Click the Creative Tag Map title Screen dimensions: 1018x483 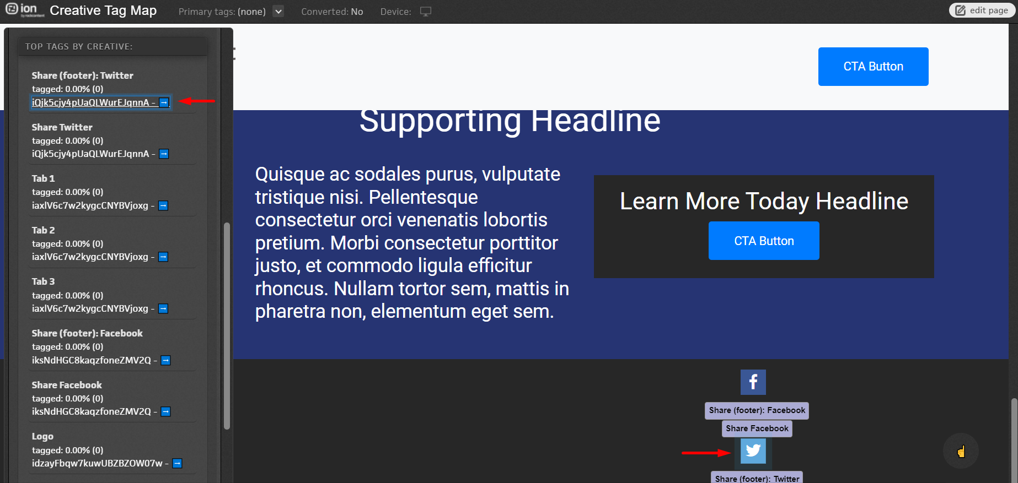tap(103, 10)
